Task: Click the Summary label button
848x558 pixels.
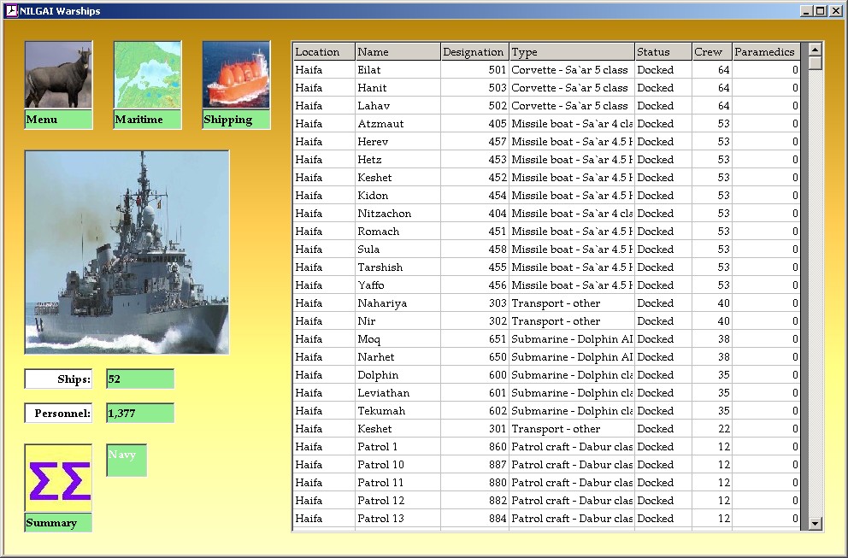Action: click(58, 523)
